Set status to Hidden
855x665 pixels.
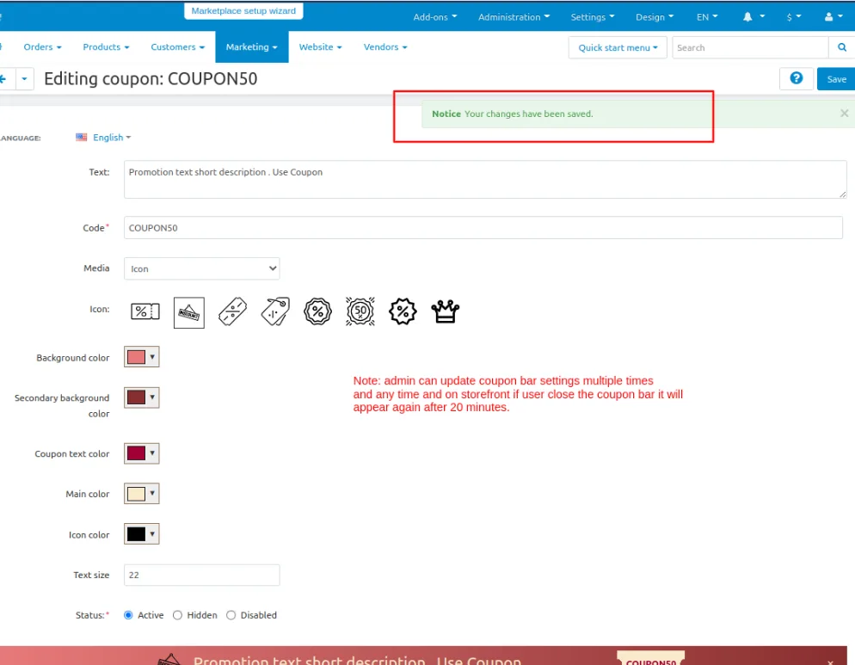click(x=177, y=615)
